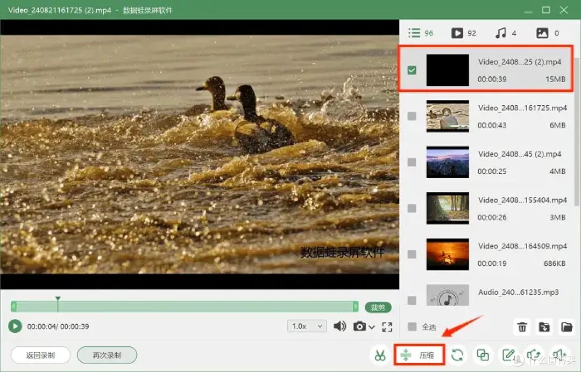Click the right trim handle on timeline
Screen dimensions: 581x372
(x=356, y=307)
